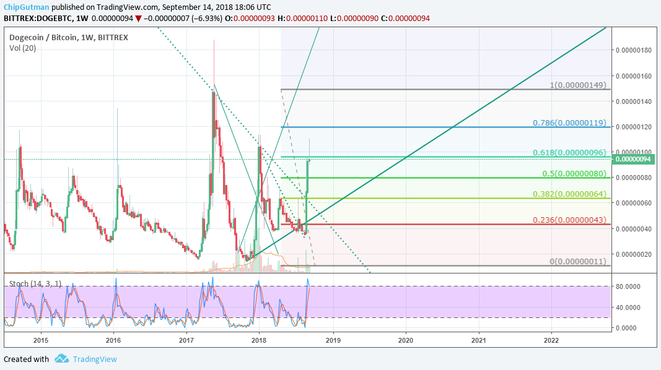Image resolution: width=661 pixels, height=370 pixels.
Task: Open the ChipGutman author link
Action: tap(27, 7)
